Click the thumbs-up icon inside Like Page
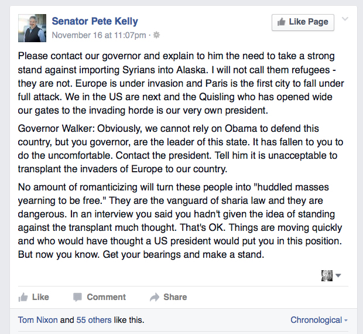 click(x=282, y=22)
